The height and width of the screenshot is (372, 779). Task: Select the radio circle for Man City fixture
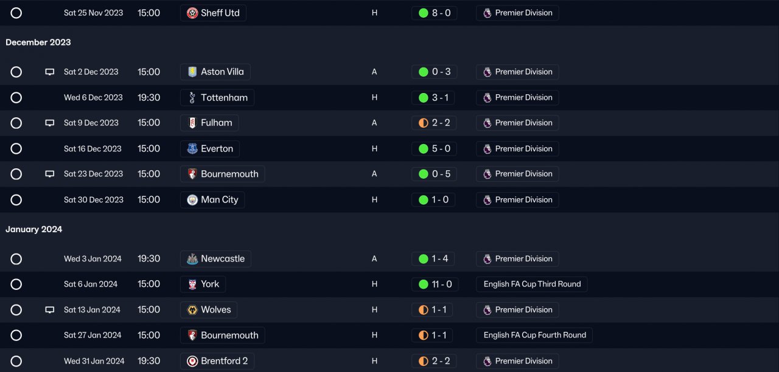click(x=16, y=200)
